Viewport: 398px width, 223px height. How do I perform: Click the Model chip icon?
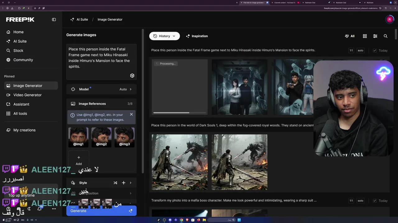point(73,89)
